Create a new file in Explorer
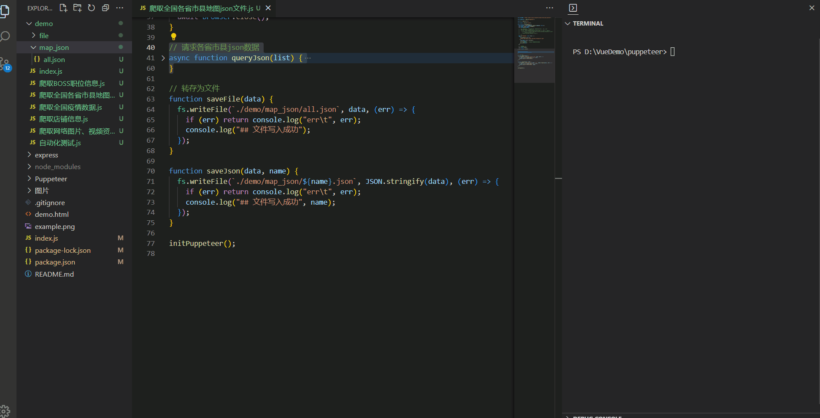The image size is (820, 418). coord(63,8)
